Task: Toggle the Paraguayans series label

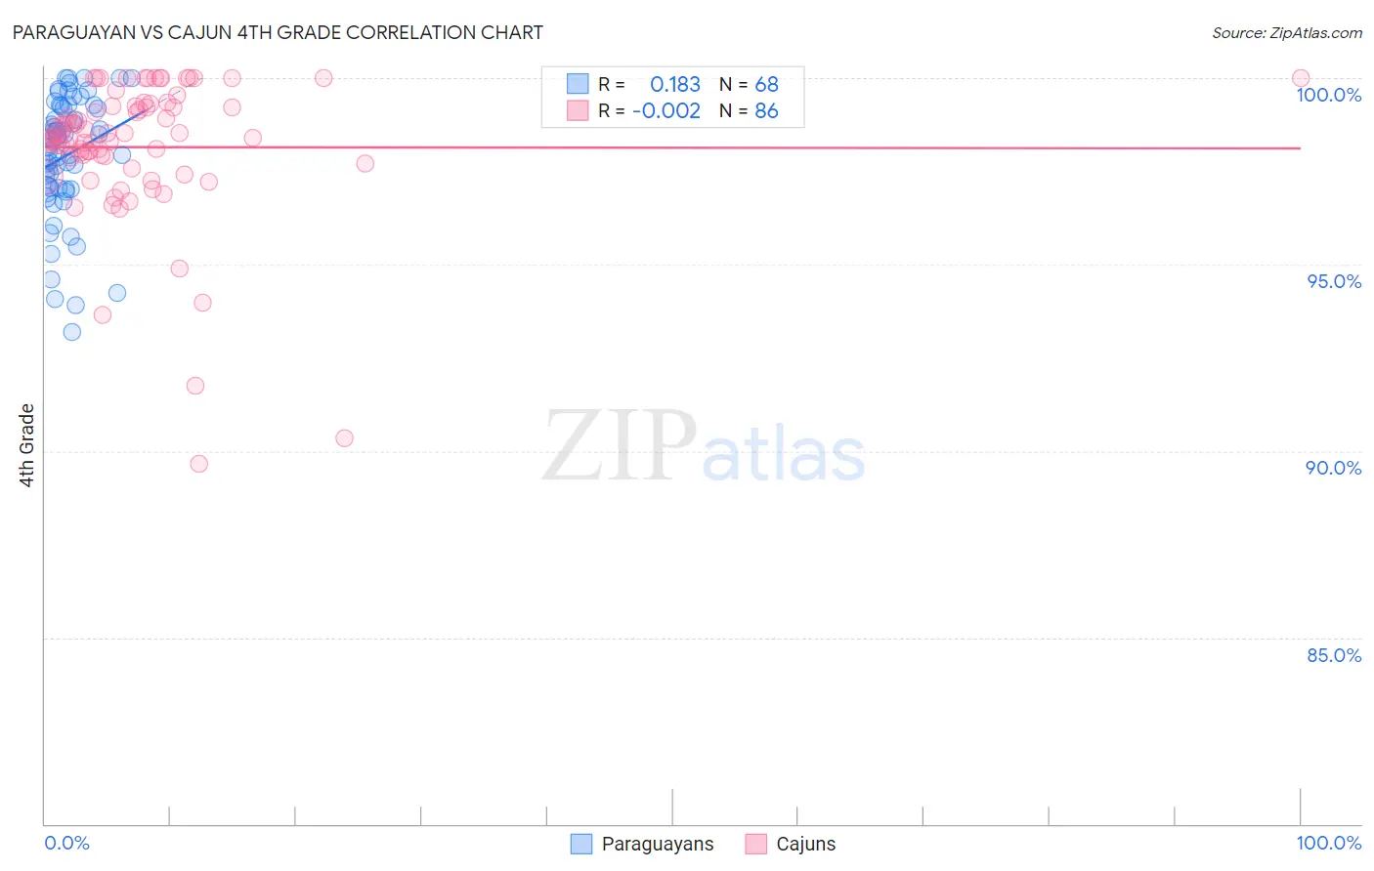Action: click(657, 844)
